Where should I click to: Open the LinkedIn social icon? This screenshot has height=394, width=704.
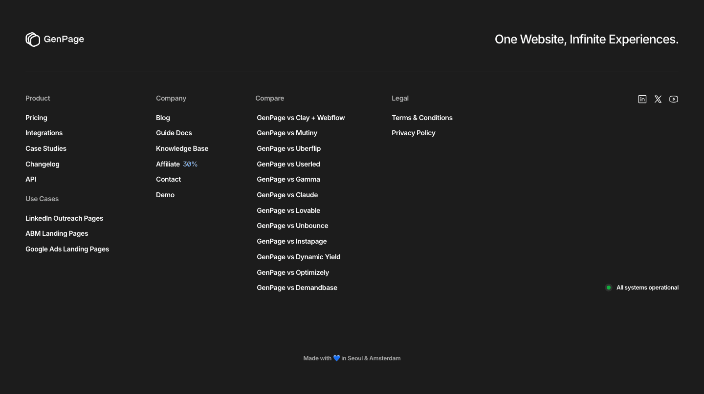pos(642,99)
